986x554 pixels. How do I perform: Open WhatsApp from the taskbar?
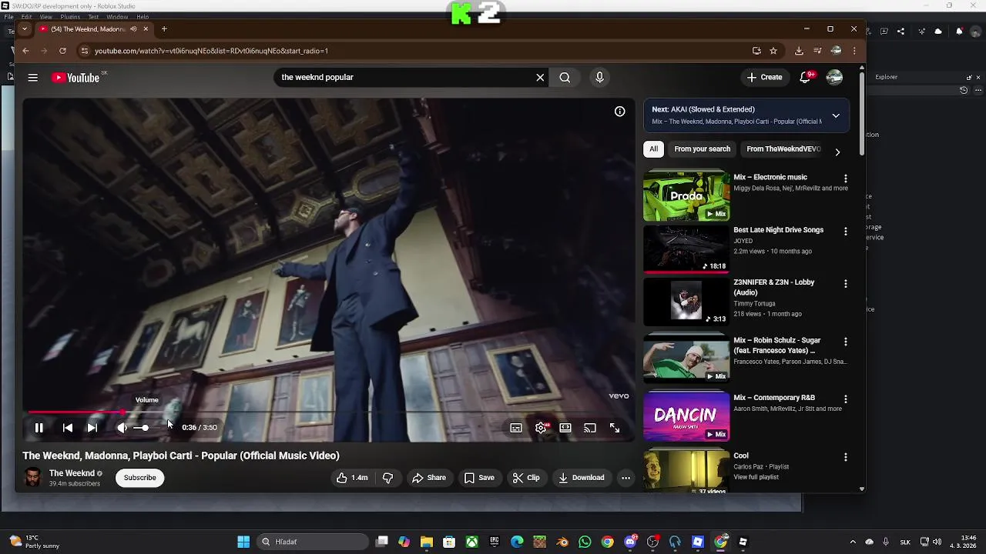click(x=585, y=542)
